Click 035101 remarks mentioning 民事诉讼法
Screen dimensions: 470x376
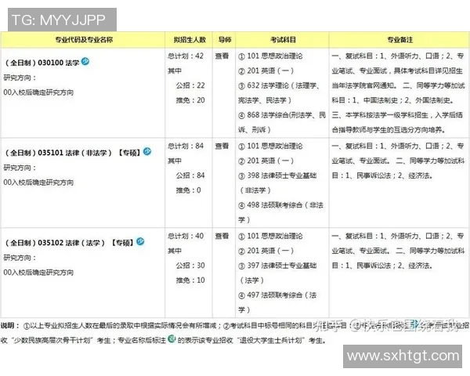[398, 161]
